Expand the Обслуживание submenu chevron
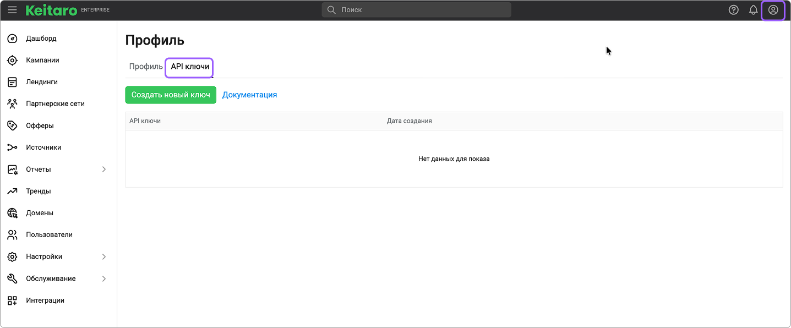Image resolution: width=791 pixels, height=328 pixels. [104, 279]
